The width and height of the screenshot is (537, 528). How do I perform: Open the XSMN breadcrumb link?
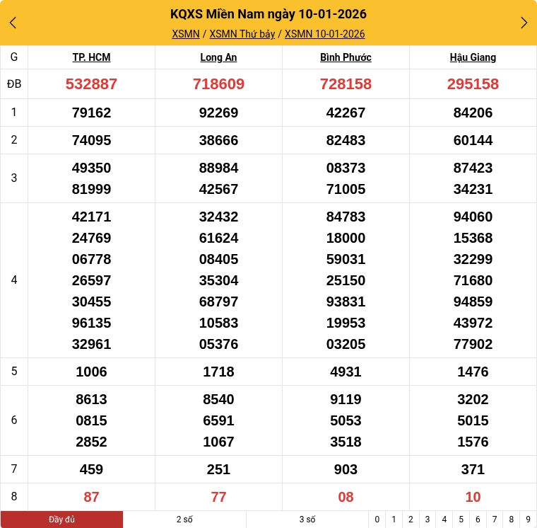click(186, 34)
